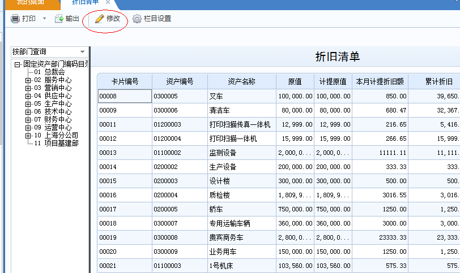Expand the 02 服务中心 tree node

tap(28, 80)
